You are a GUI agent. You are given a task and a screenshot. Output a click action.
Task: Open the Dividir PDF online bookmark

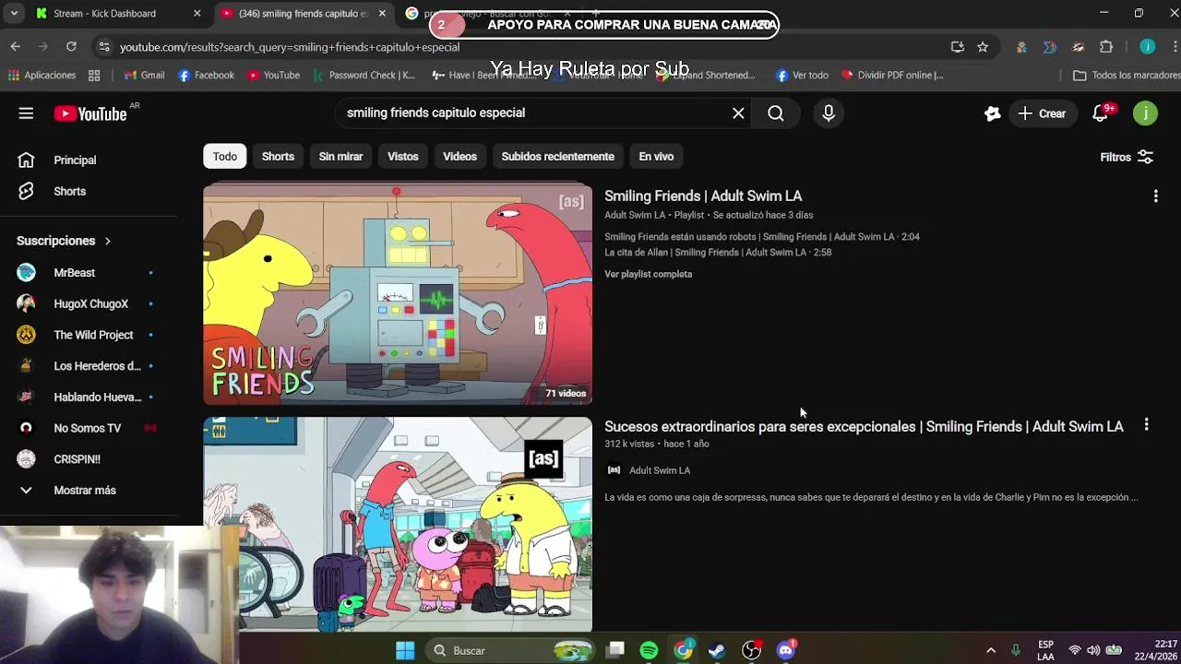pyautogui.click(x=892, y=76)
